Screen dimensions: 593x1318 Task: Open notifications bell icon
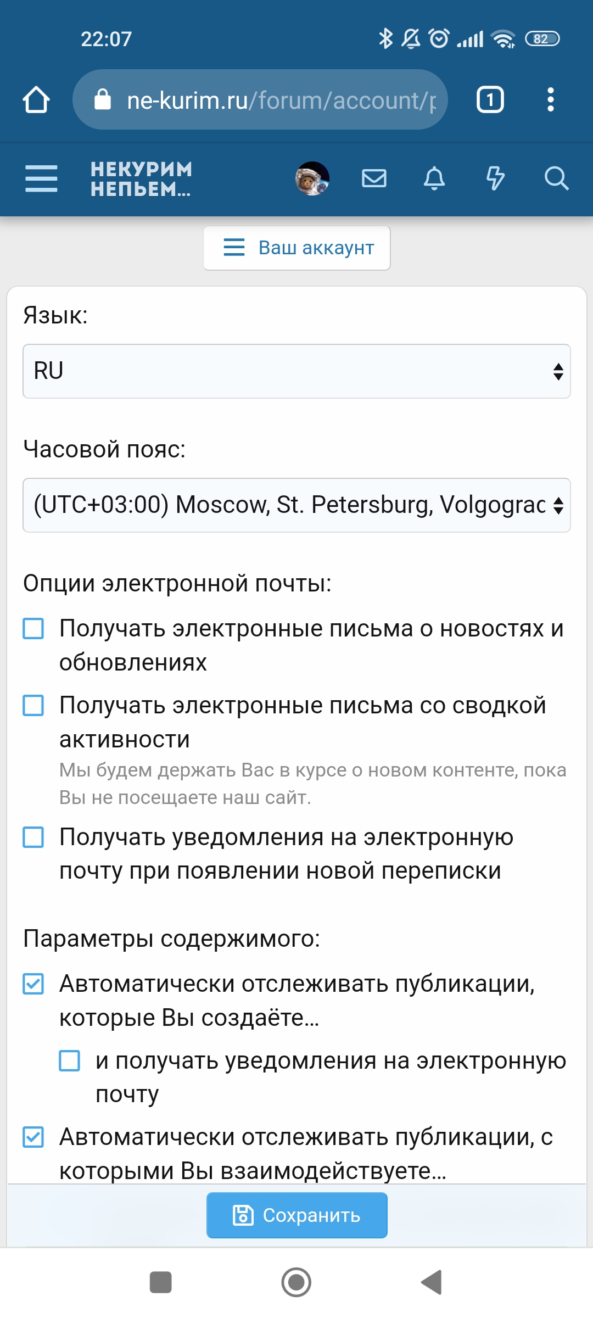[x=434, y=178]
